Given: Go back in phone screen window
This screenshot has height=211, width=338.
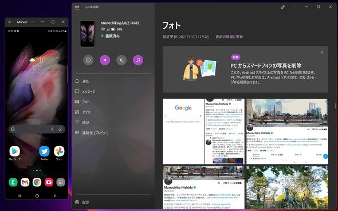Looking at the screenshot, I should (10, 22).
